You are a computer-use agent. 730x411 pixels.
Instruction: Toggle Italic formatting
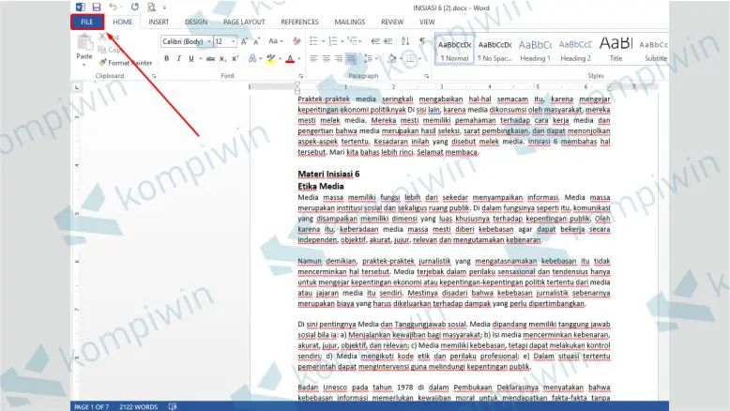(178, 59)
